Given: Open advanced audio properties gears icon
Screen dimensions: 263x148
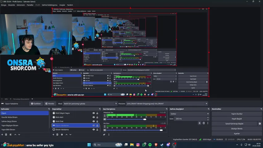Looking at the screenshot, I should 104,134.
